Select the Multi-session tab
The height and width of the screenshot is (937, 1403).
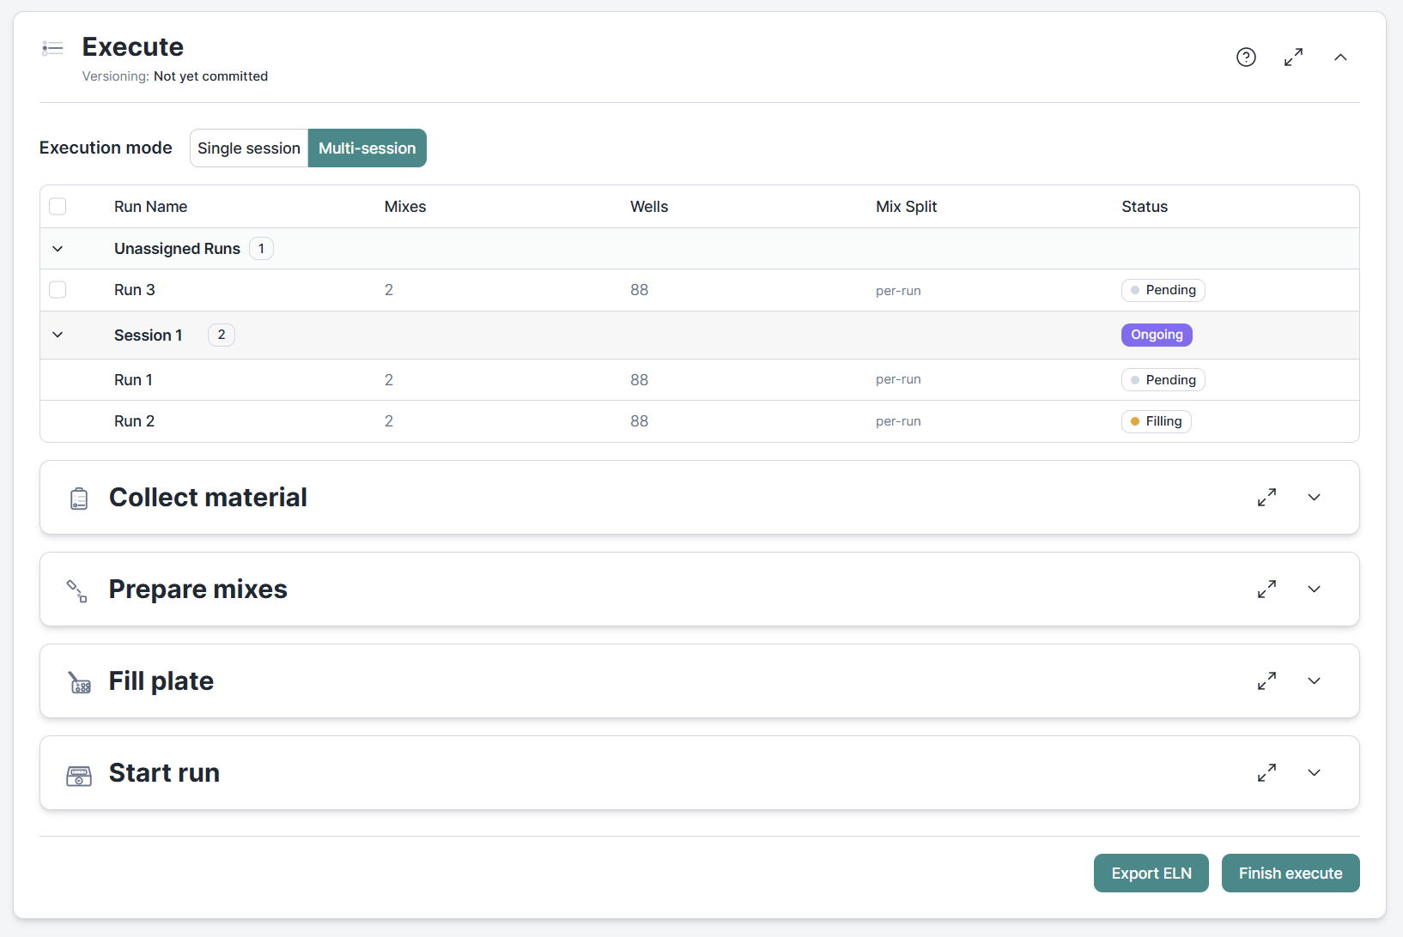(x=367, y=148)
